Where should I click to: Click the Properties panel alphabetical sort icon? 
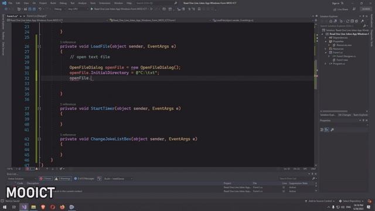[327, 130]
